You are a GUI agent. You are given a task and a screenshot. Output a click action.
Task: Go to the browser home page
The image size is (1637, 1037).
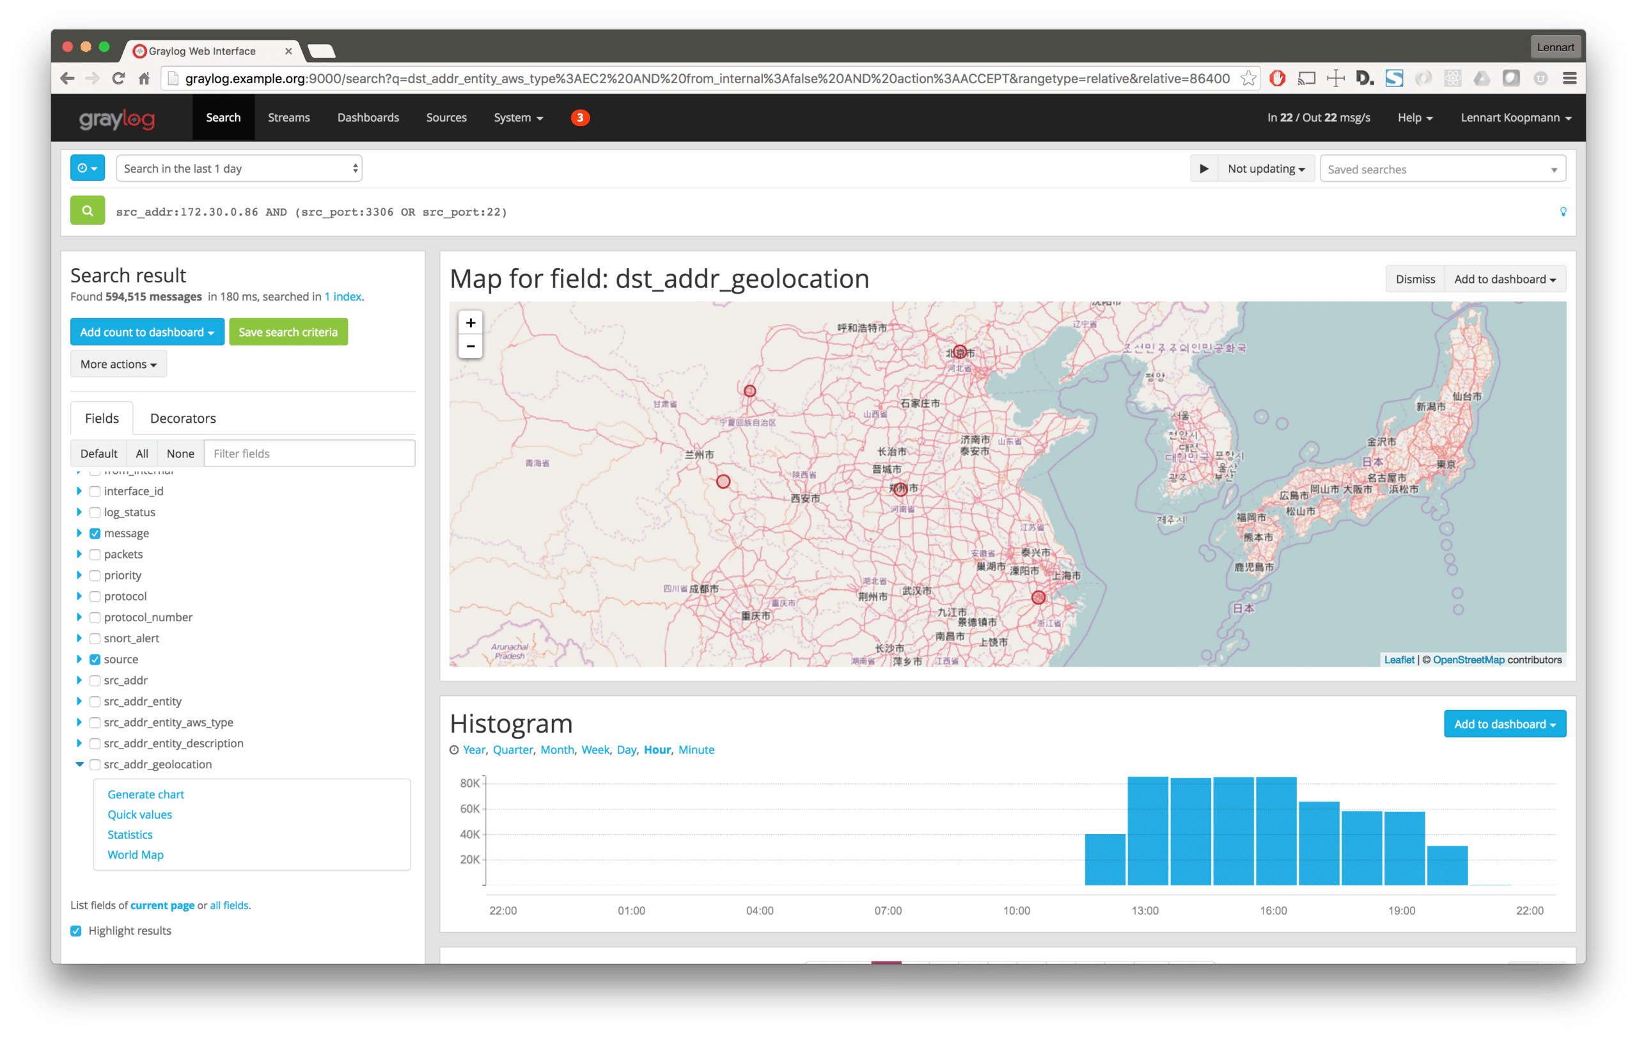(143, 78)
